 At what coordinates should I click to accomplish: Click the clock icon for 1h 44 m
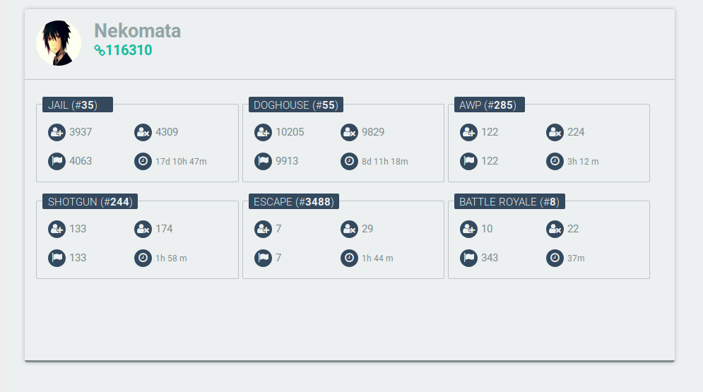(x=349, y=258)
